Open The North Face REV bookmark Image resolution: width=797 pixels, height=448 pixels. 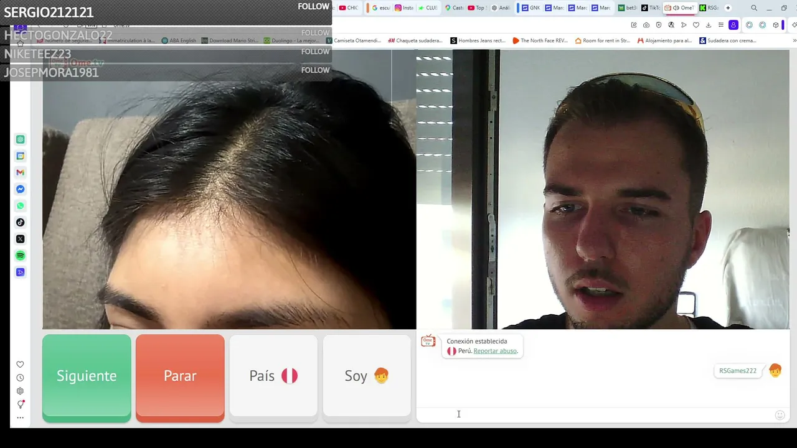540,40
